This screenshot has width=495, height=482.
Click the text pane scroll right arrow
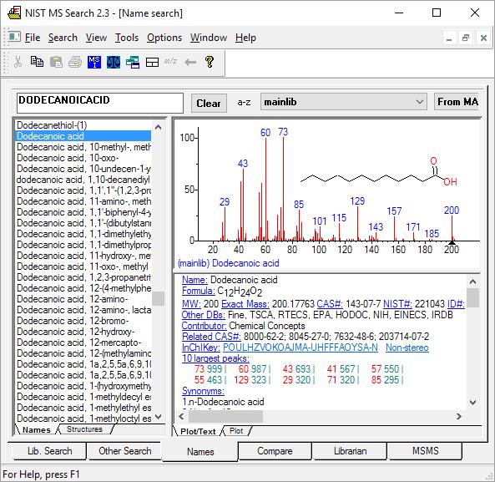click(x=459, y=417)
